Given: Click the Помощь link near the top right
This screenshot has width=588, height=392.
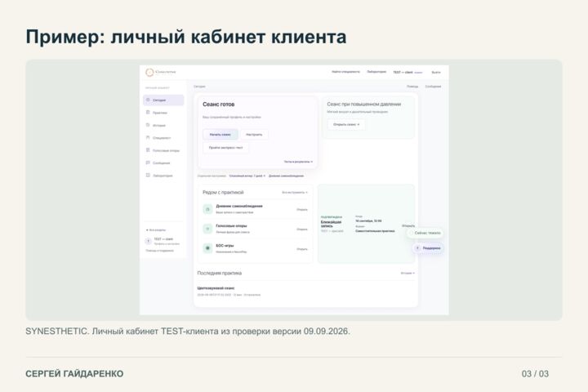Looking at the screenshot, I should pyautogui.click(x=412, y=87).
